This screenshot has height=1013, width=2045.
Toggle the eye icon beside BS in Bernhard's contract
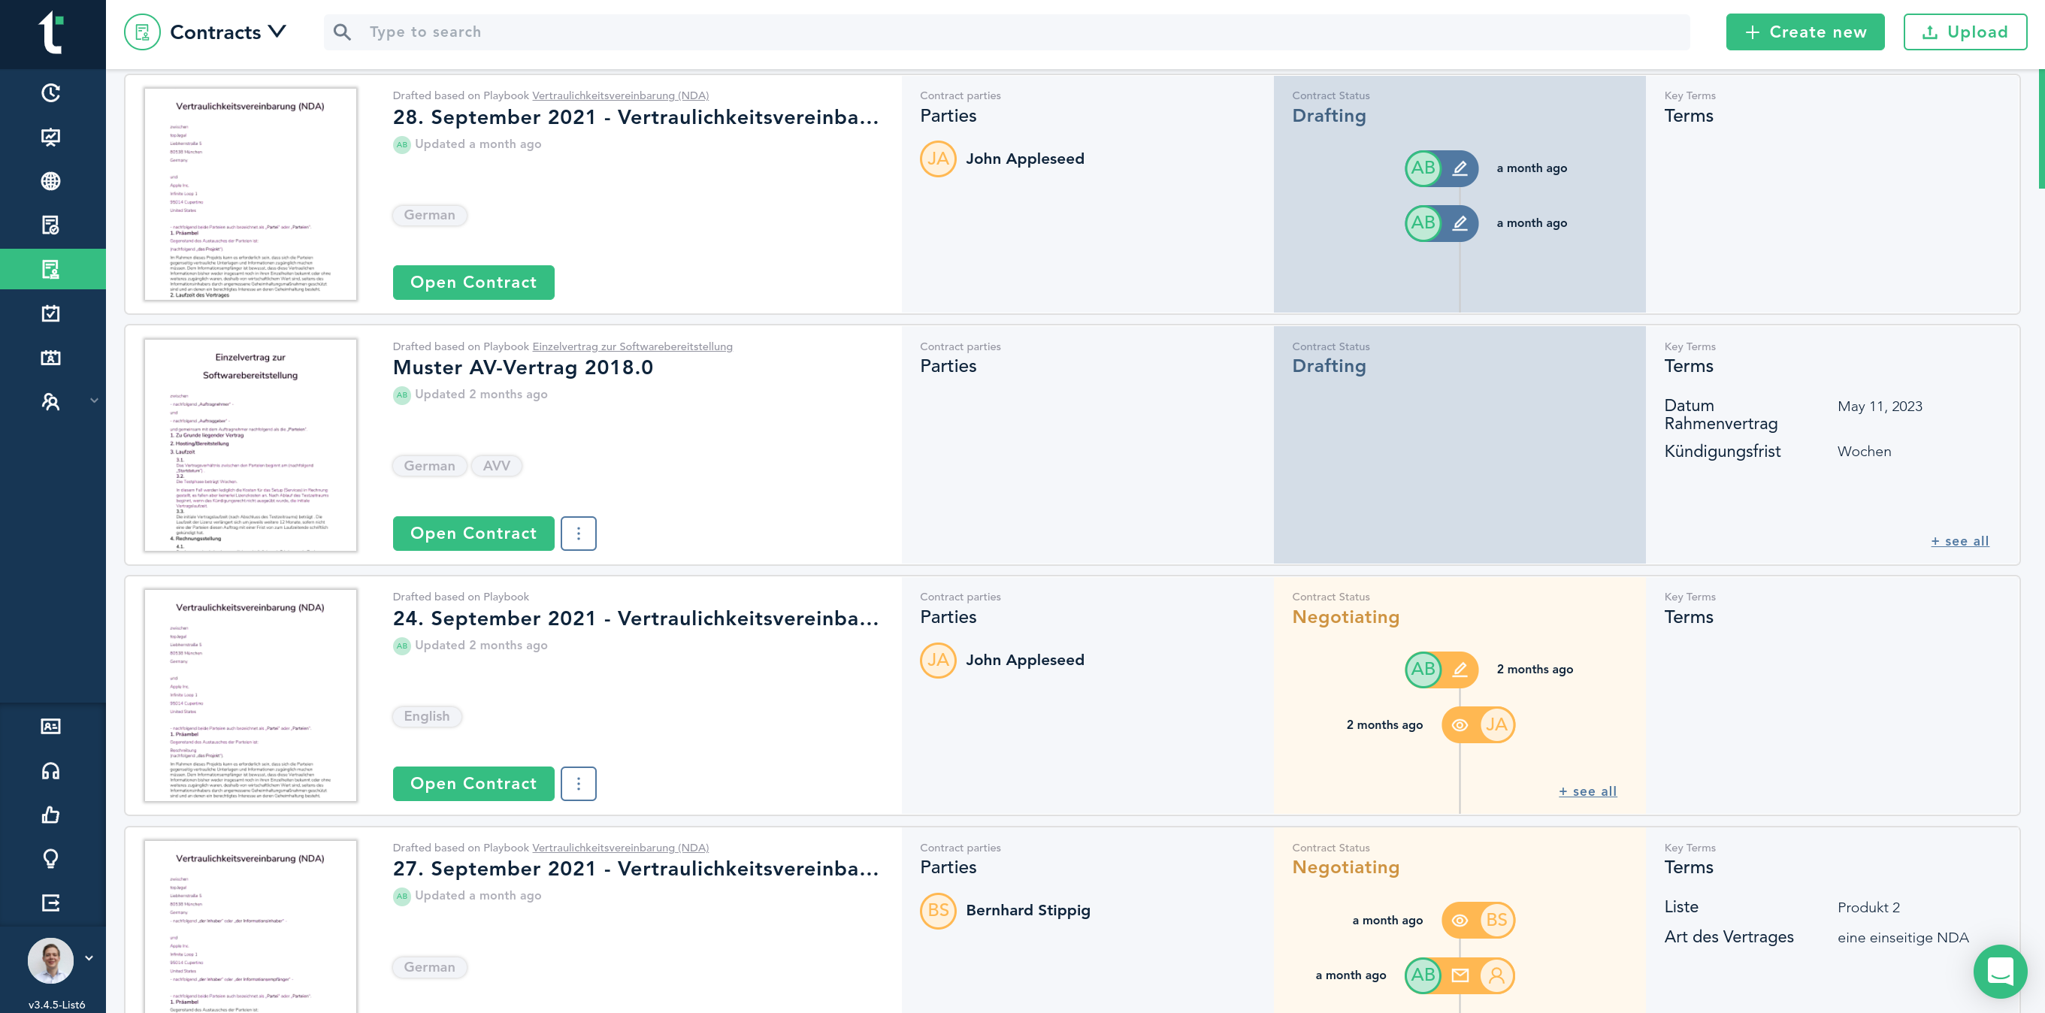(1459, 920)
